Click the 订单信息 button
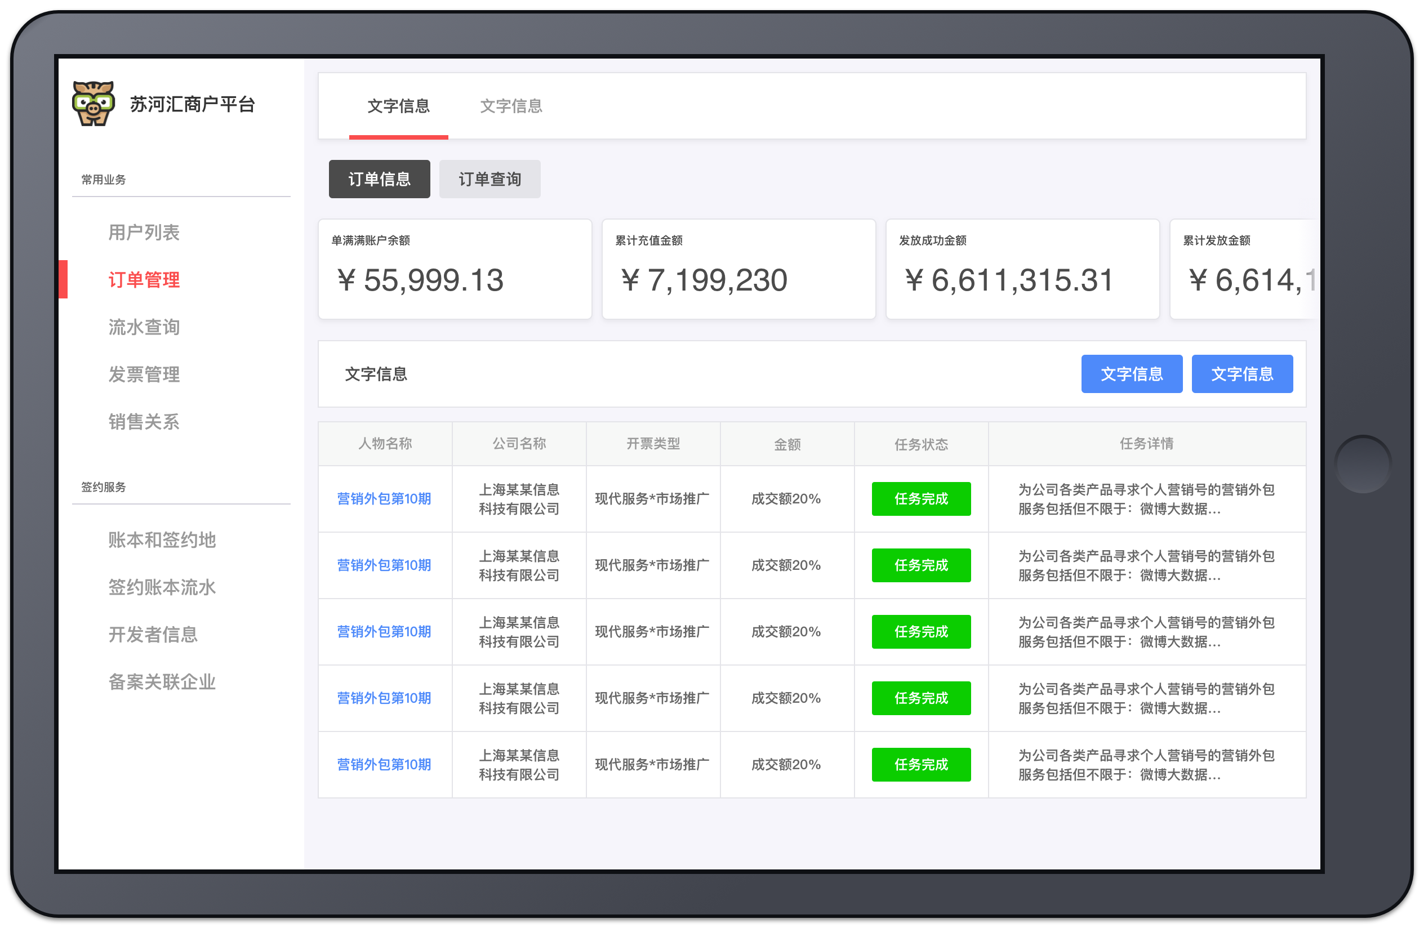The width and height of the screenshot is (1424, 928). [379, 179]
